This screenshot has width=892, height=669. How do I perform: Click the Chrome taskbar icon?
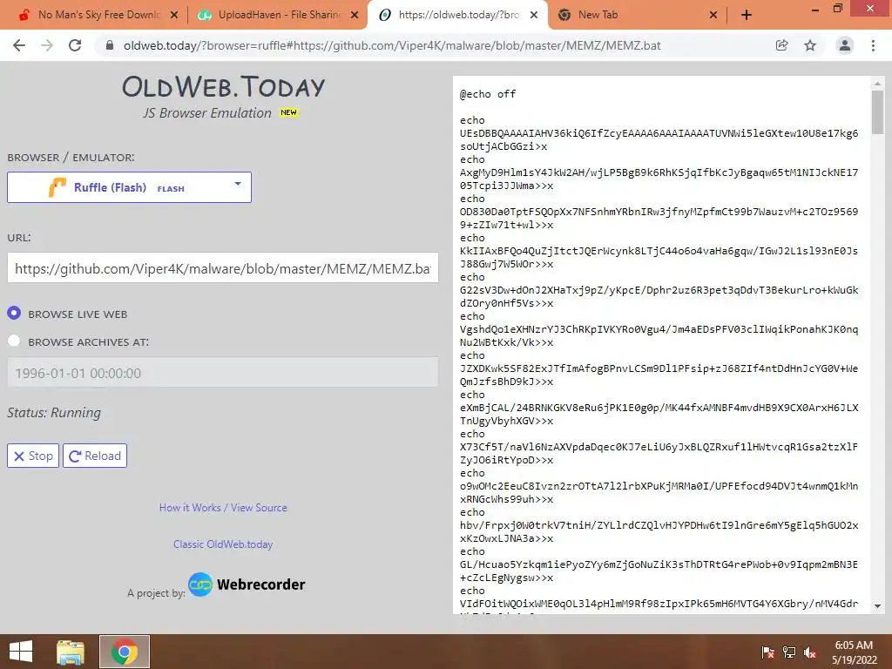[125, 652]
